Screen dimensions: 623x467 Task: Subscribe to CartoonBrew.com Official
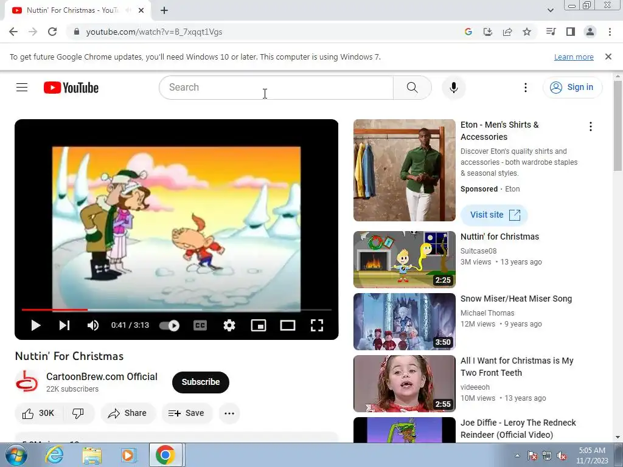(201, 382)
